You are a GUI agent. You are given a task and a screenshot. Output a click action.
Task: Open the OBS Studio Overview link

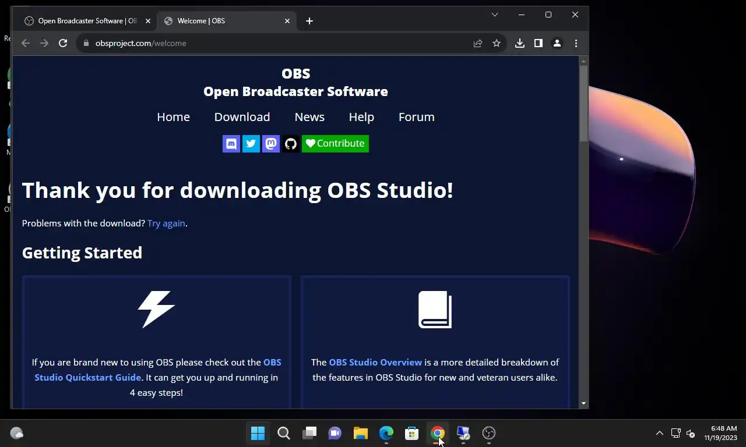[375, 362]
